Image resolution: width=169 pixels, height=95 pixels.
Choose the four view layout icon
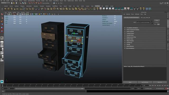[2, 46]
